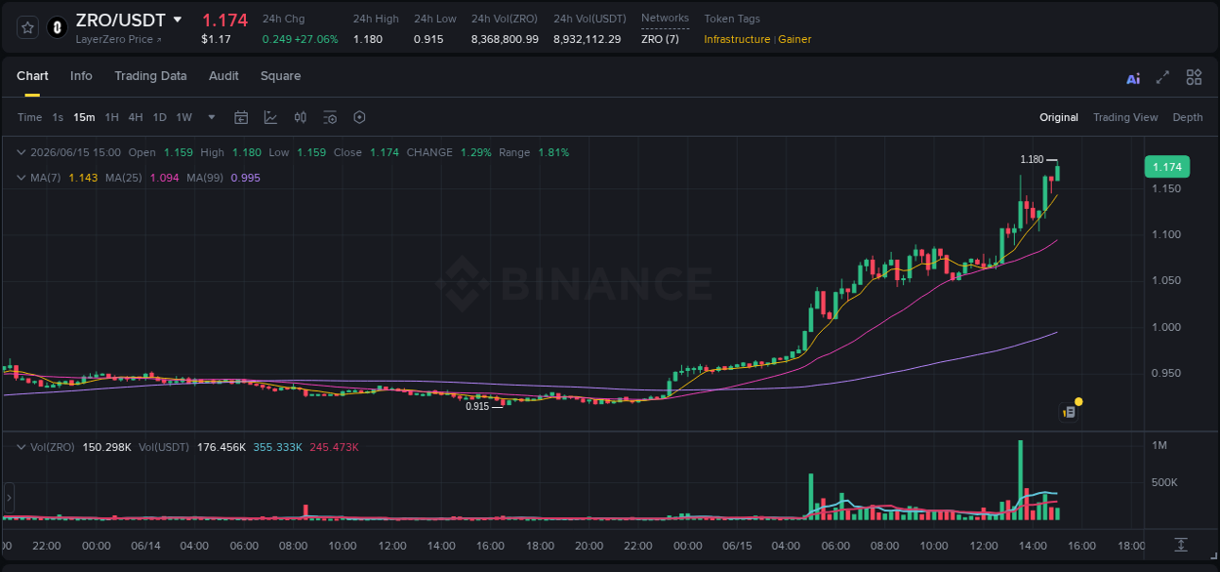Click the Range 1.81% value

[x=553, y=152]
